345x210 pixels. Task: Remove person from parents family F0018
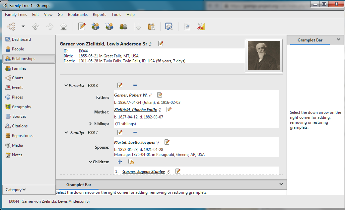tap(135, 85)
